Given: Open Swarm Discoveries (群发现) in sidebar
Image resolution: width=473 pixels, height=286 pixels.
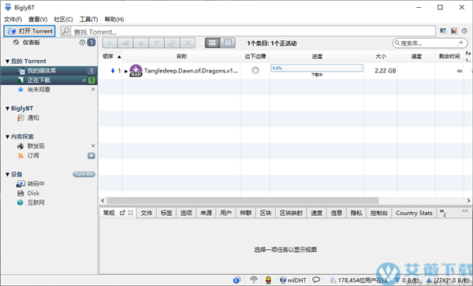Looking at the screenshot, I should tap(36, 147).
